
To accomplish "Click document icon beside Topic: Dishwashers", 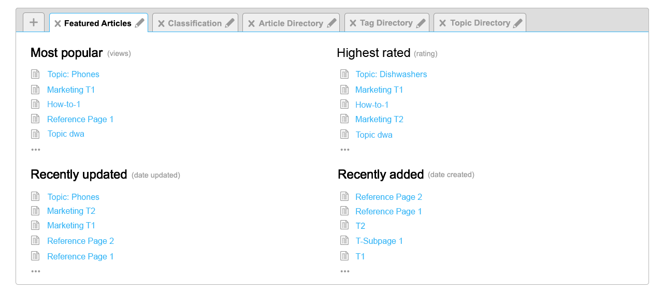I will tap(344, 75).
